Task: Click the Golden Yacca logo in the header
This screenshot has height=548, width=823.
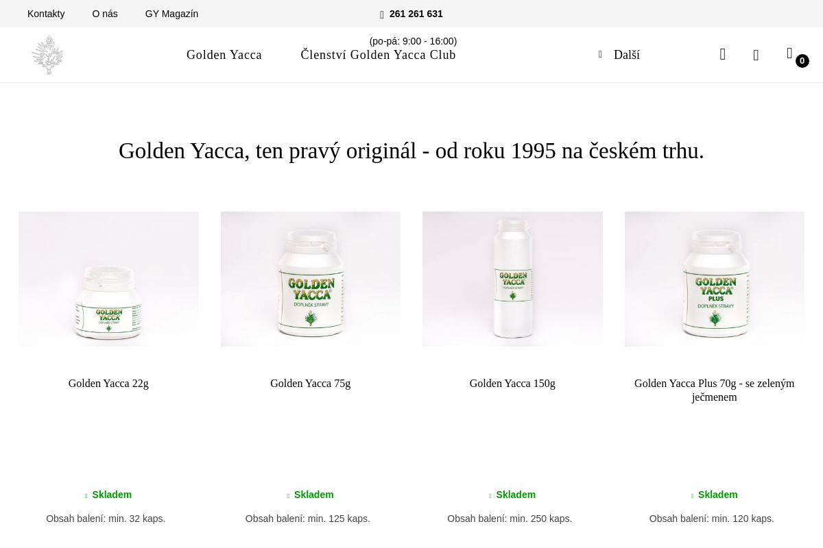Action: [x=47, y=55]
